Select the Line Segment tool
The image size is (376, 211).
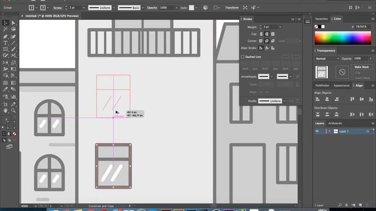coord(14,43)
